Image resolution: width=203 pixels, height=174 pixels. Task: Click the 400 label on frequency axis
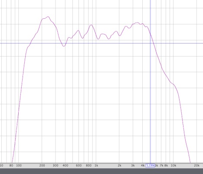click(x=65, y=165)
